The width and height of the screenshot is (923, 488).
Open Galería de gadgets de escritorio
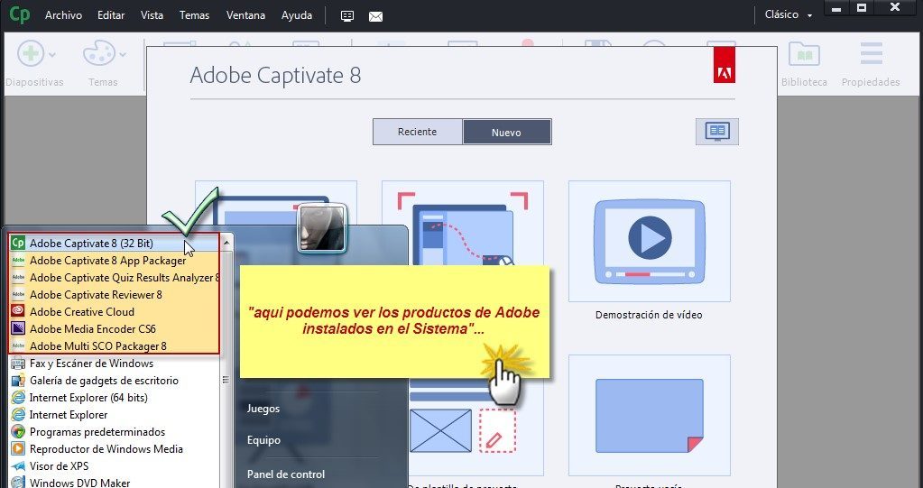[x=115, y=381]
